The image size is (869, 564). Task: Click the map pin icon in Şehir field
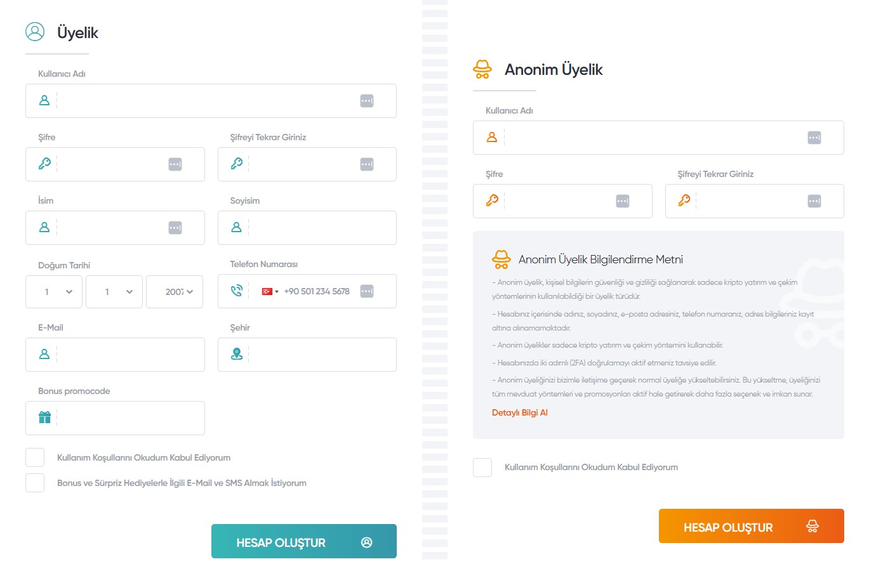pos(237,354)
